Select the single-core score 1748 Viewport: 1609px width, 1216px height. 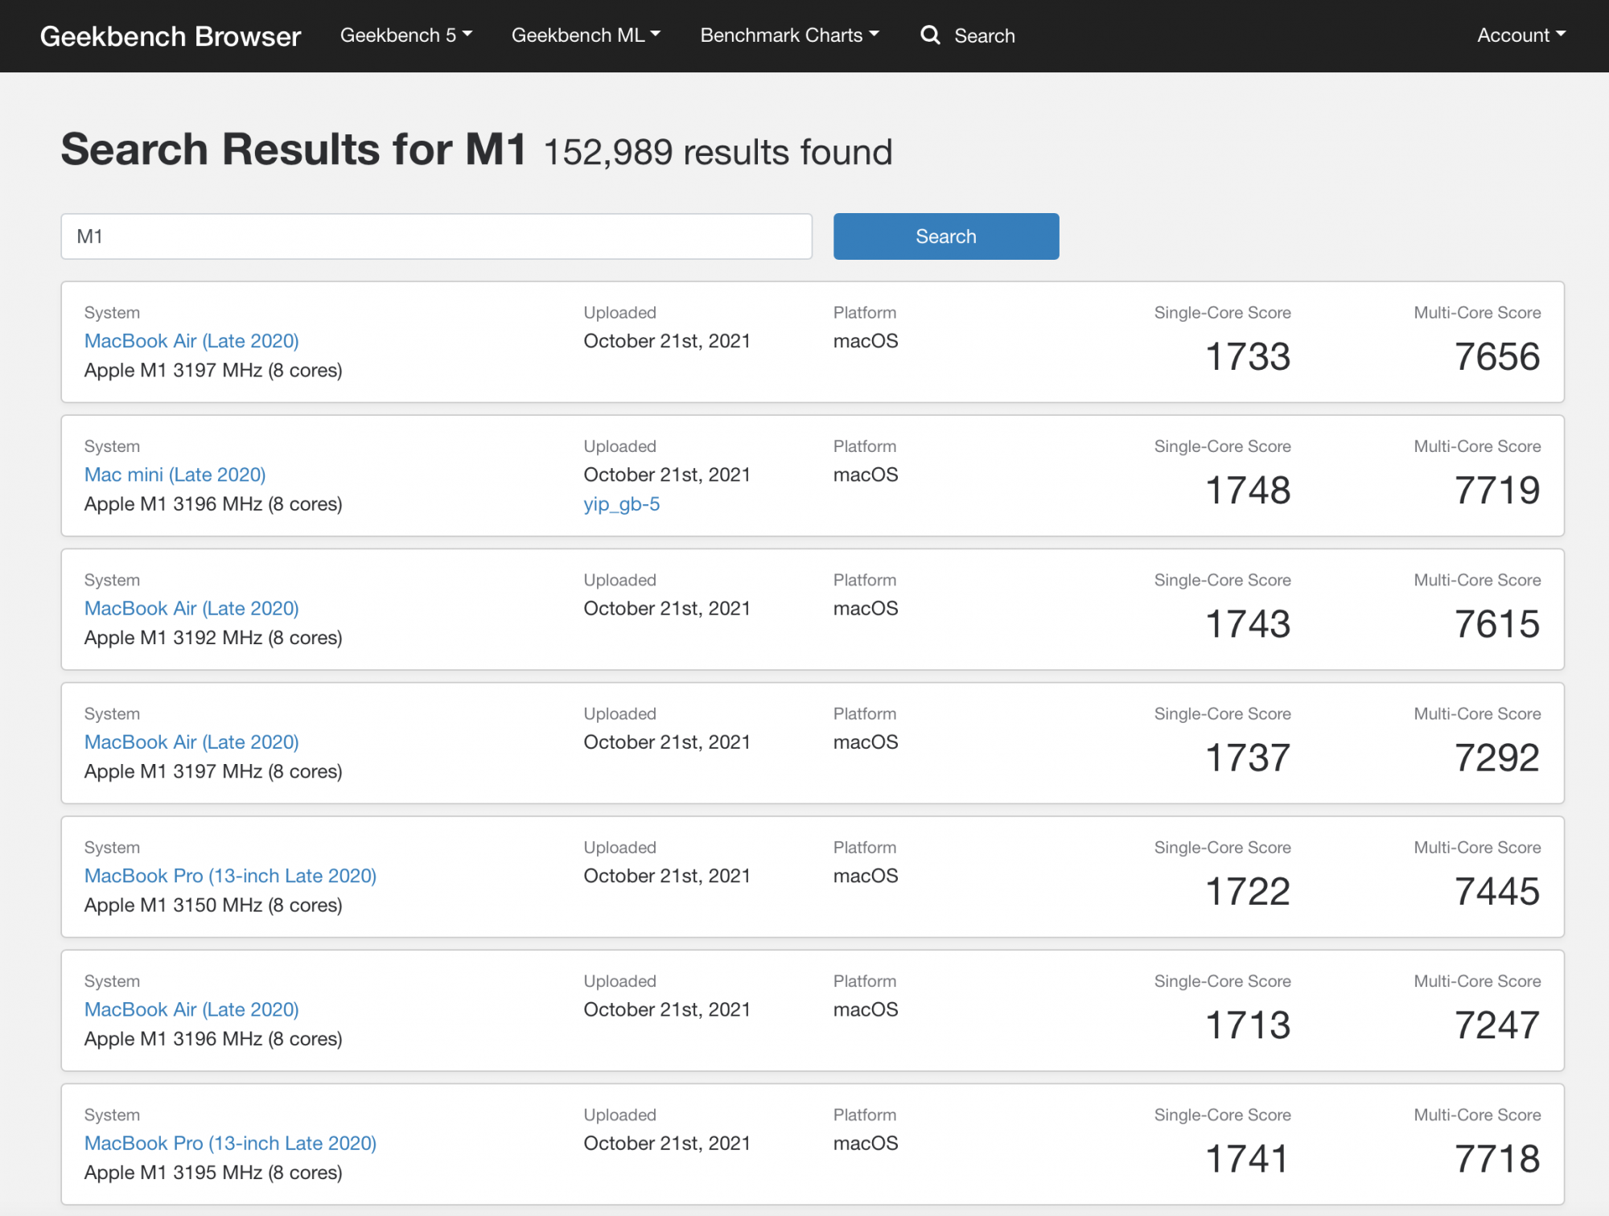tap(1248, 490)
